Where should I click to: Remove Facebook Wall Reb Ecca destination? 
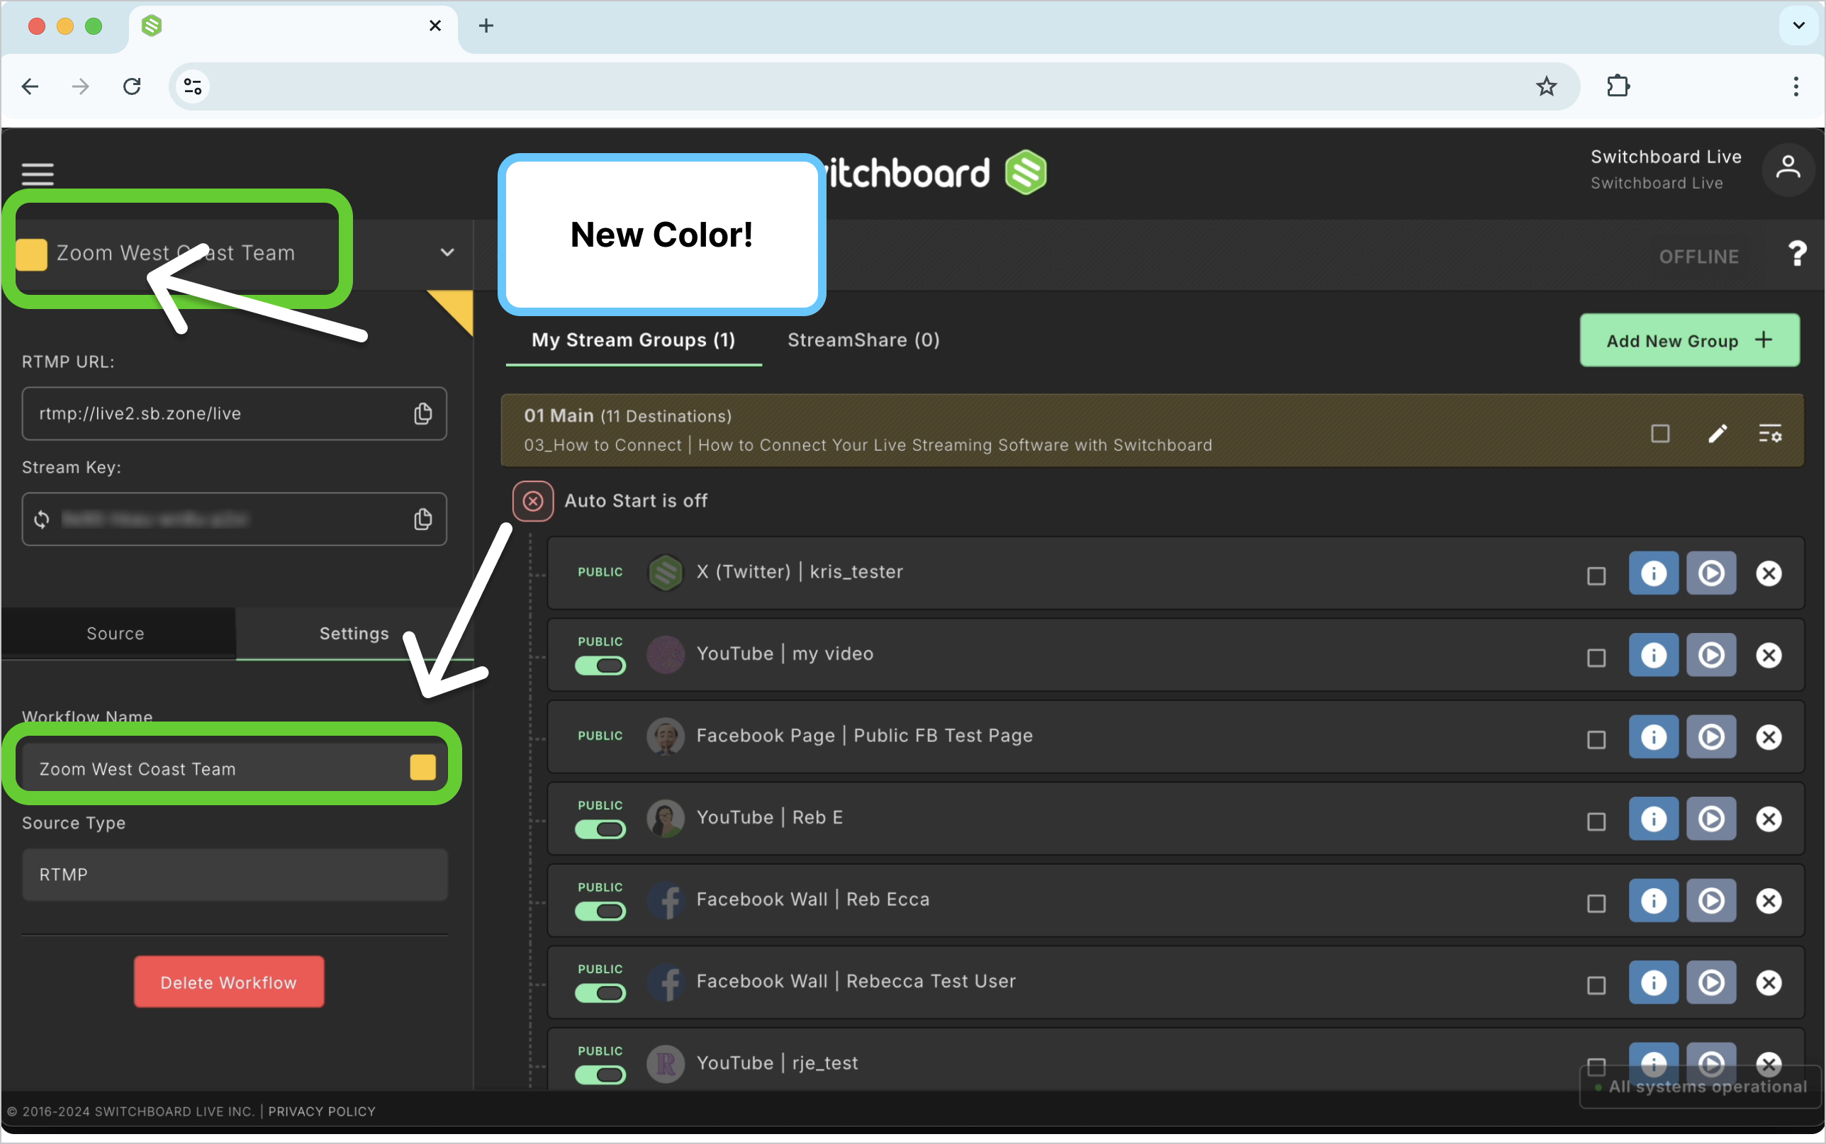coord(1769,900)
